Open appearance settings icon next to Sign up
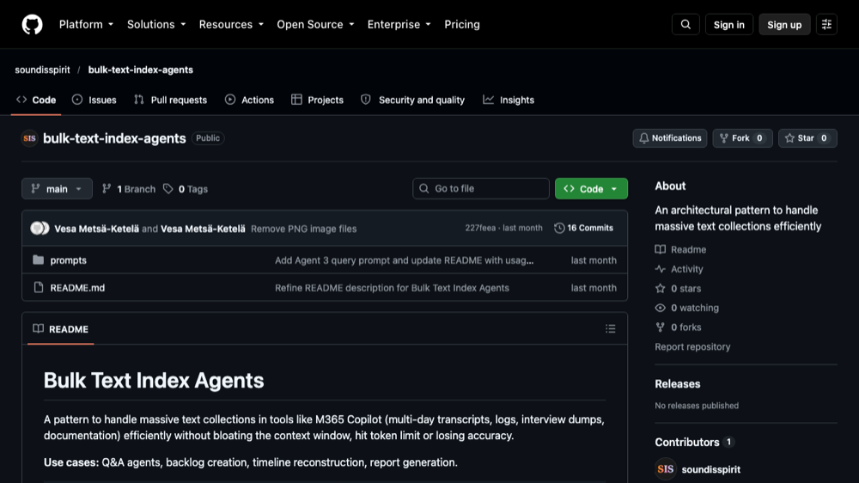Screen dimensions: 859x483 (826, 25)
